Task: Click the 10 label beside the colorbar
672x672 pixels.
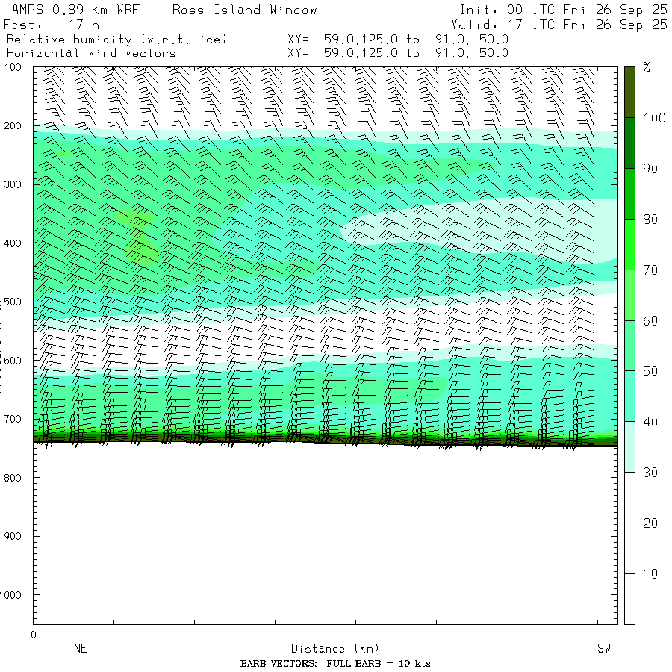Action: tap(650, 573)
